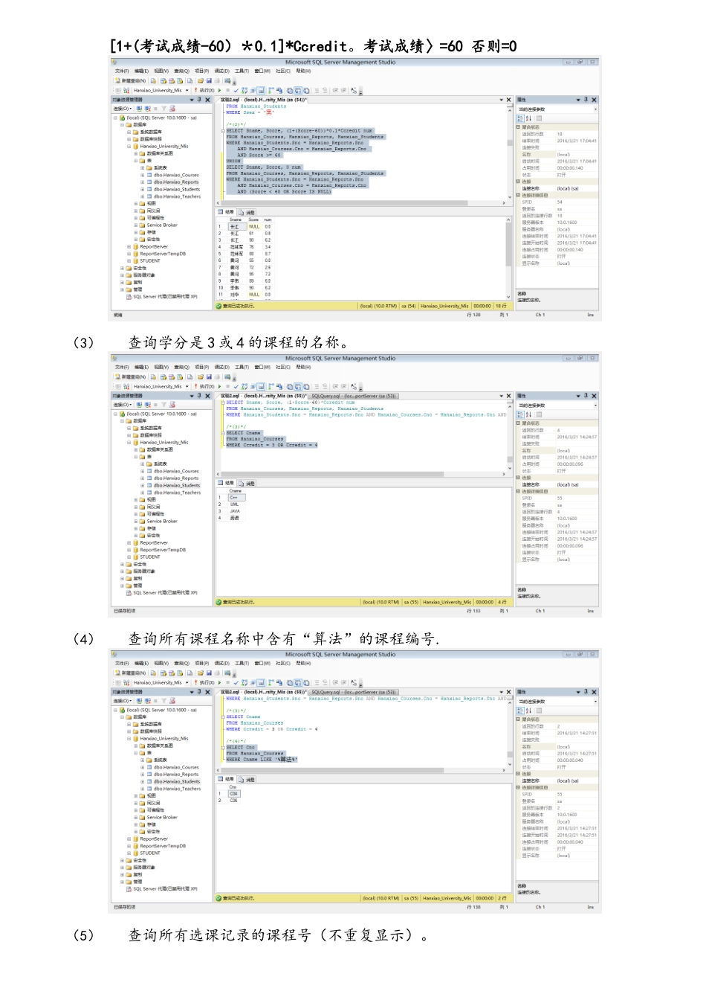This screenshot has width=706, height=1000.
Task: Close Object Explorer pane in Ccredit-query window
Action: click(207, 396)
